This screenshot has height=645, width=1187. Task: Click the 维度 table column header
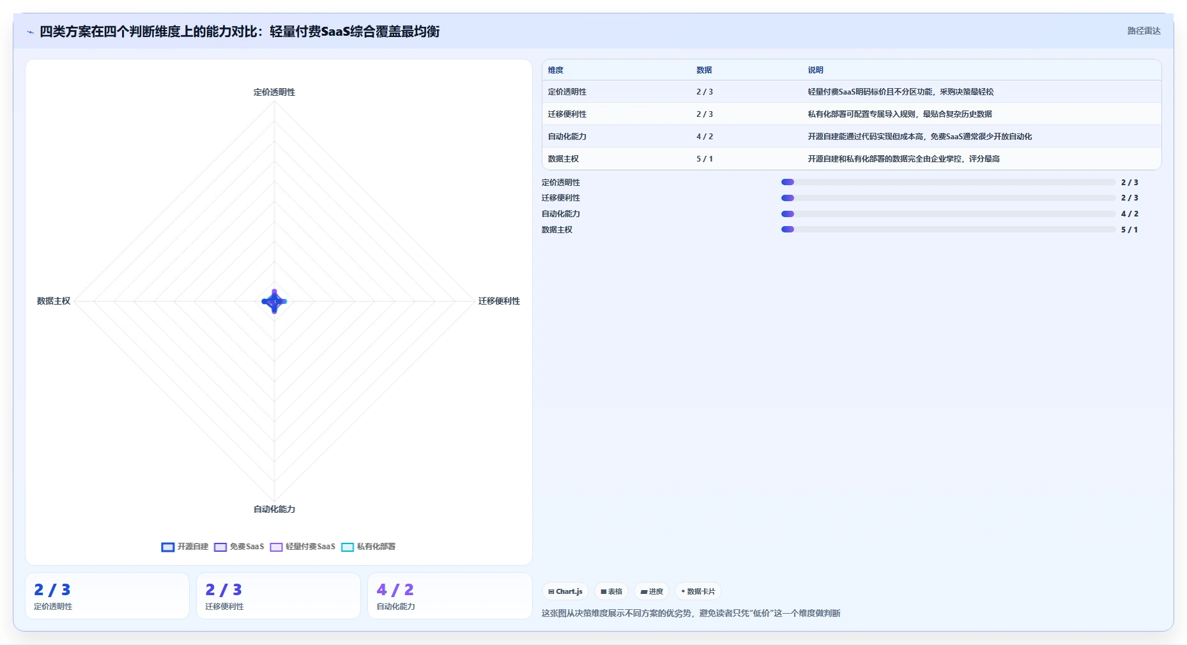click(x=556, y=70)
